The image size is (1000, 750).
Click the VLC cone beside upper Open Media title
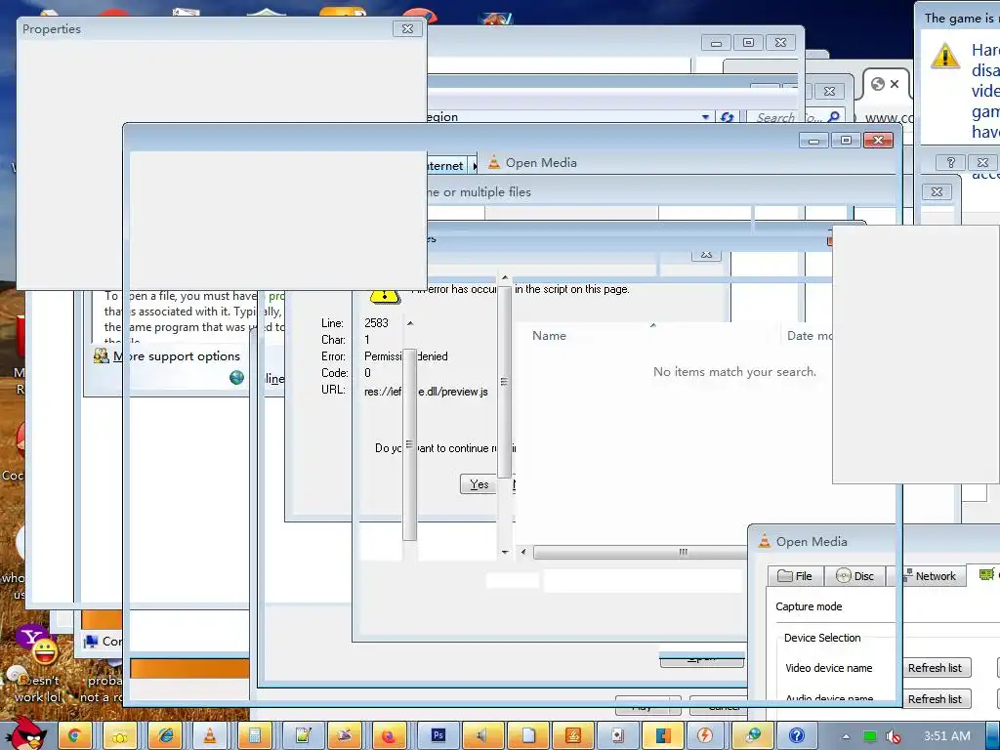pos(493,162)
